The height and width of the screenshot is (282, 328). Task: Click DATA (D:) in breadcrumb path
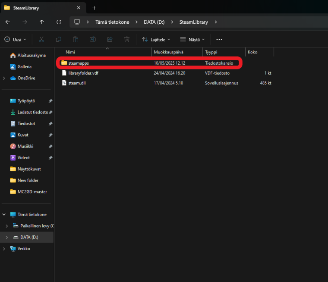click(154, 22)
